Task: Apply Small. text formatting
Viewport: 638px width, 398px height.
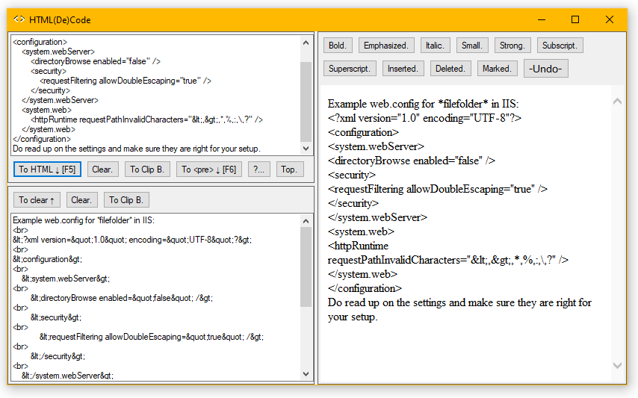Action: (x=472, y=45)
